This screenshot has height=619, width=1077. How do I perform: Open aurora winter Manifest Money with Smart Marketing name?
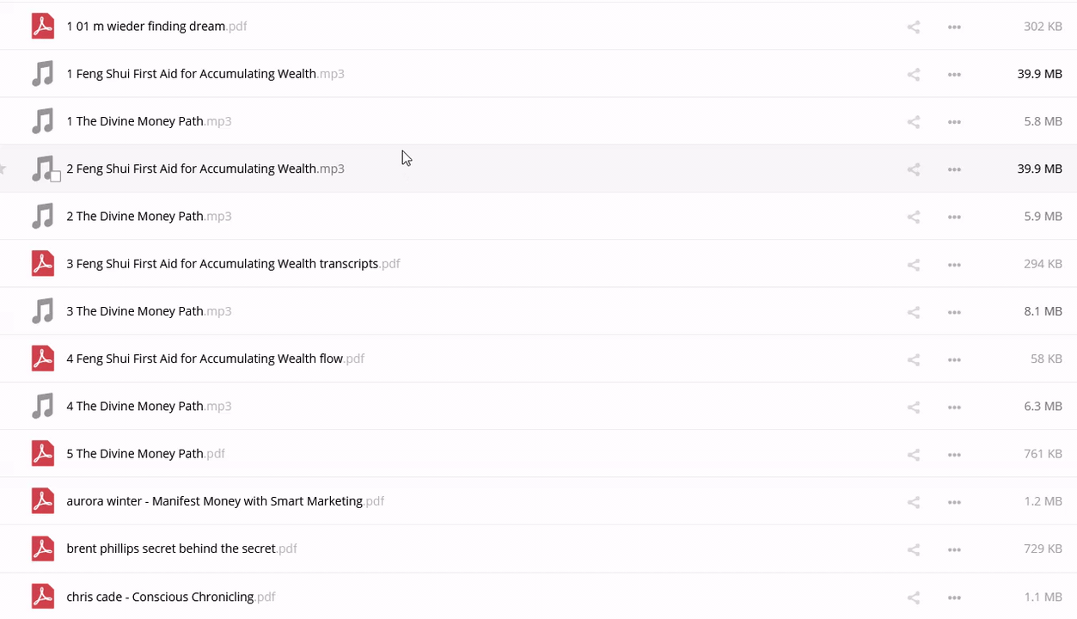click(214, 501)
